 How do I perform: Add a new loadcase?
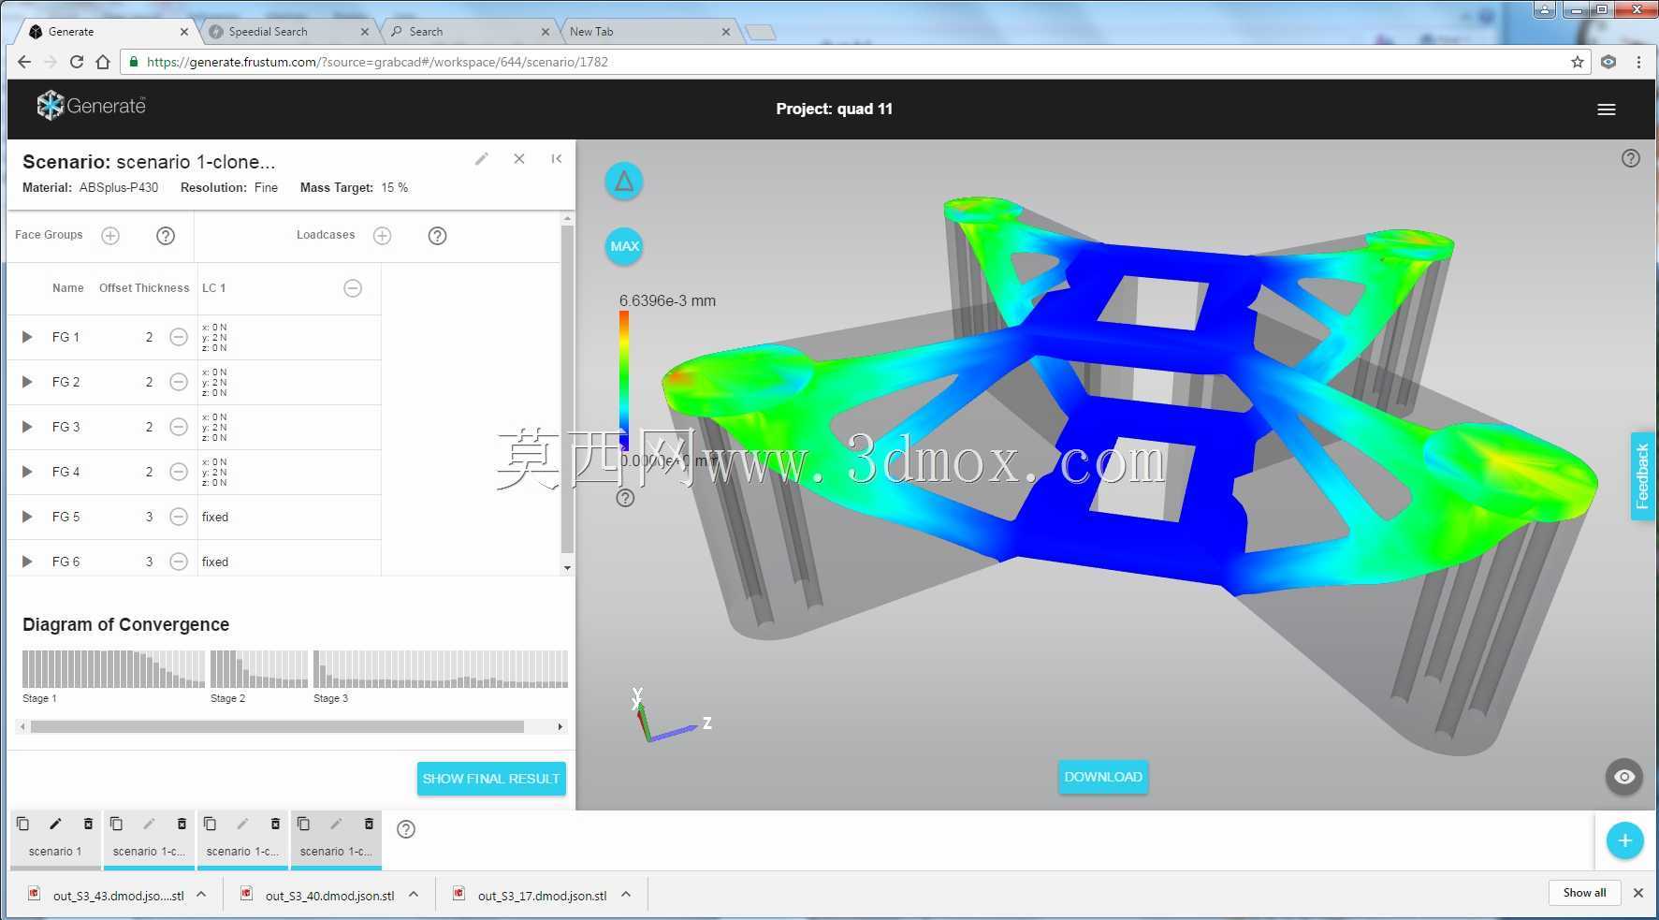(382, 236)
